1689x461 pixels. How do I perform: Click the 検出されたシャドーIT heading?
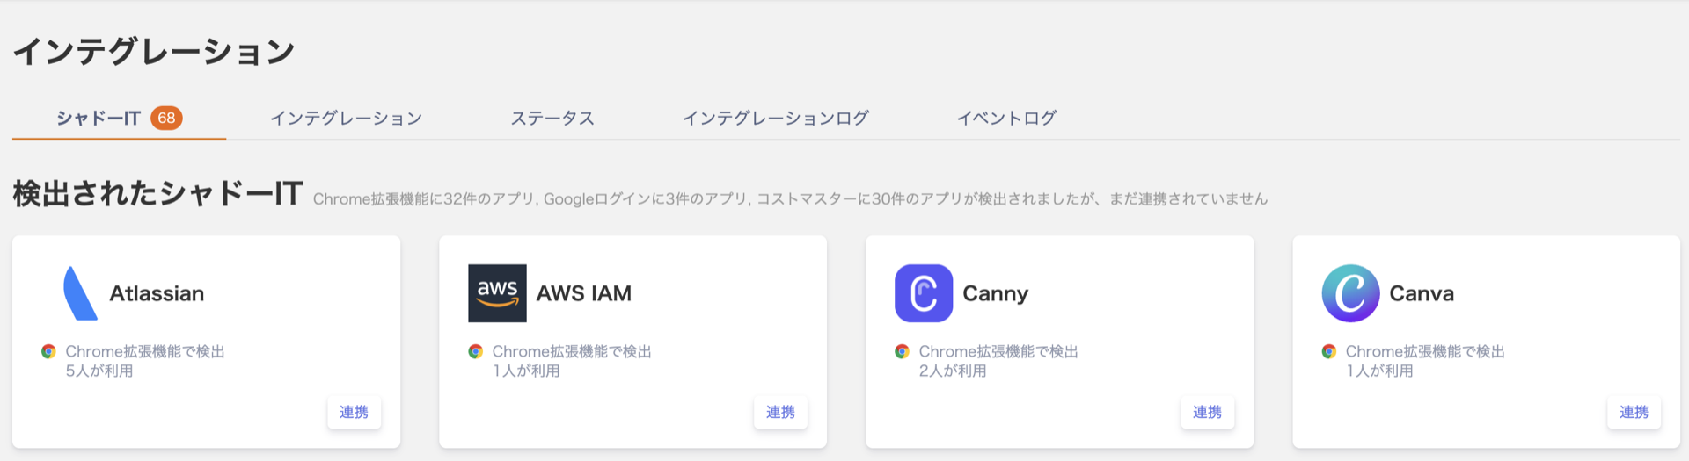pos(158,193)
